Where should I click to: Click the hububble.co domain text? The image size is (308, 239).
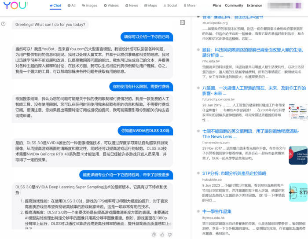coord(212,180)
